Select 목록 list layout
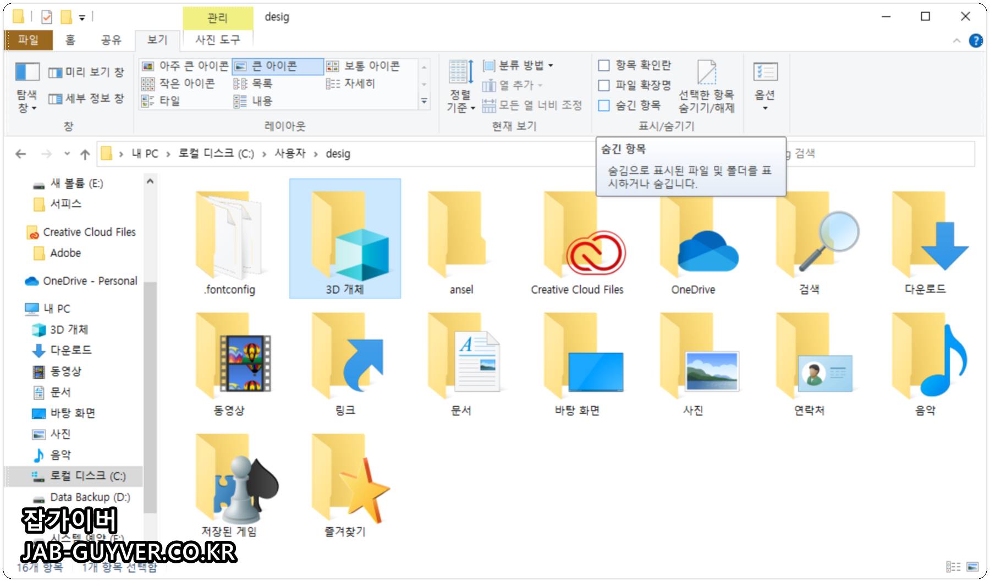The height and width of the screenshot is (582, 990). (254, 84)
